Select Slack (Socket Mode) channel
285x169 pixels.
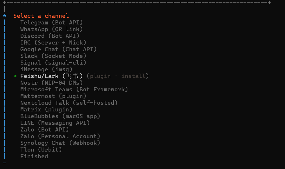(x=53, y=56)
